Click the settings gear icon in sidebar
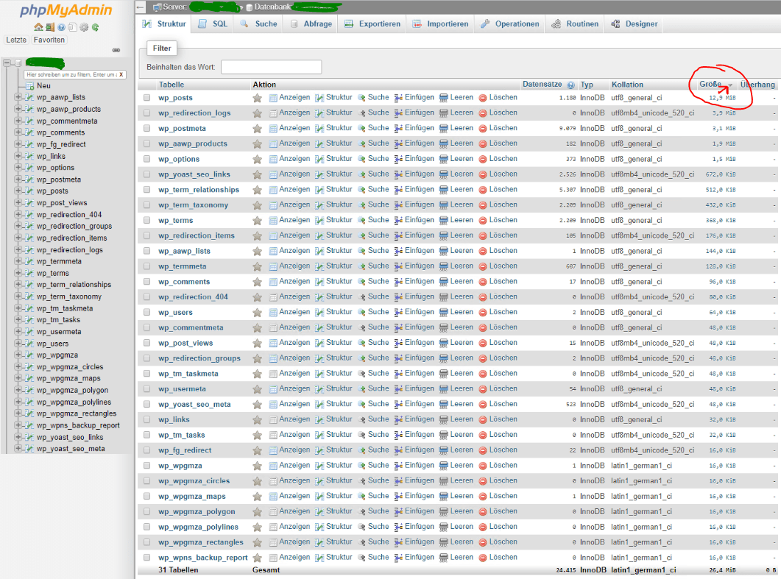 pos(84,27)
